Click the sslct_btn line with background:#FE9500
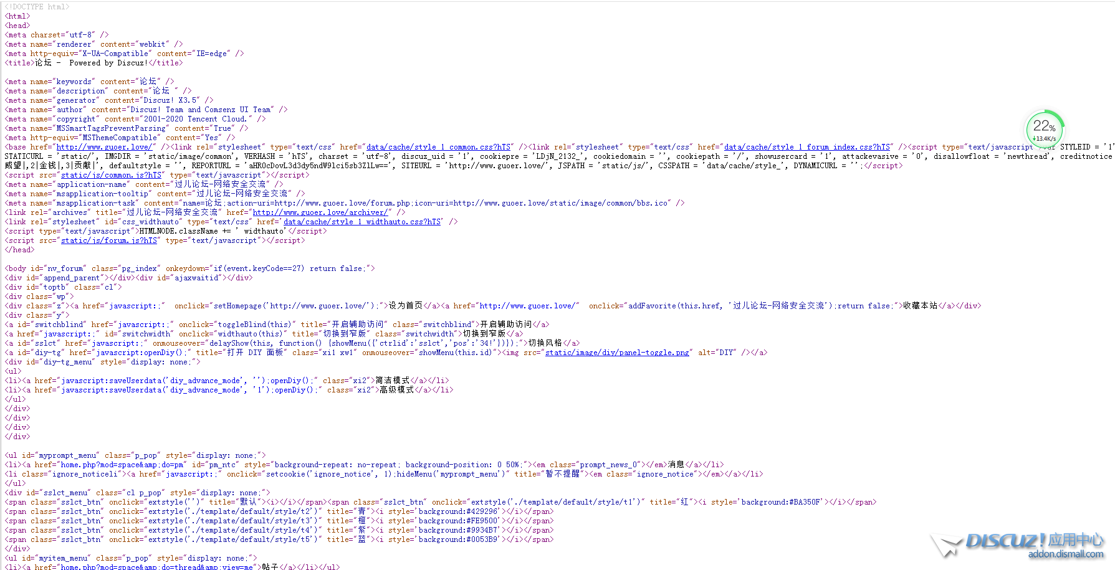The image size is (1115, 570). pyautogui.click(x=279, y=521)
